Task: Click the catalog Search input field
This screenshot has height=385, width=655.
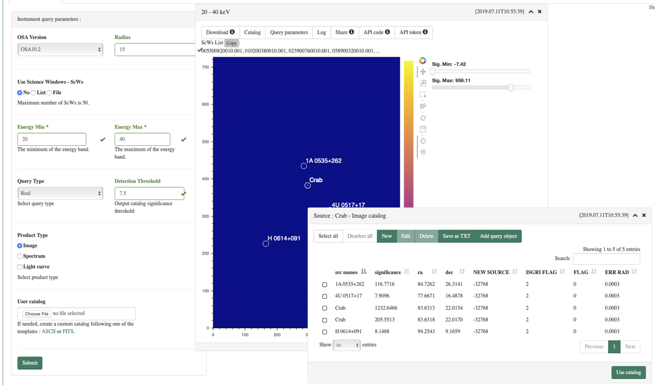Action: (x=606, y=258)
